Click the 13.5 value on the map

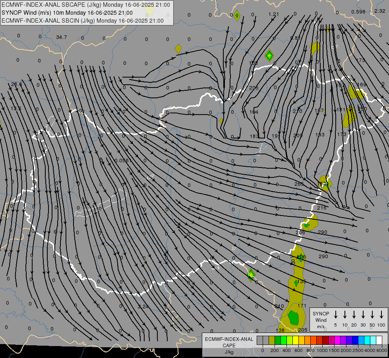pos(16,108)
